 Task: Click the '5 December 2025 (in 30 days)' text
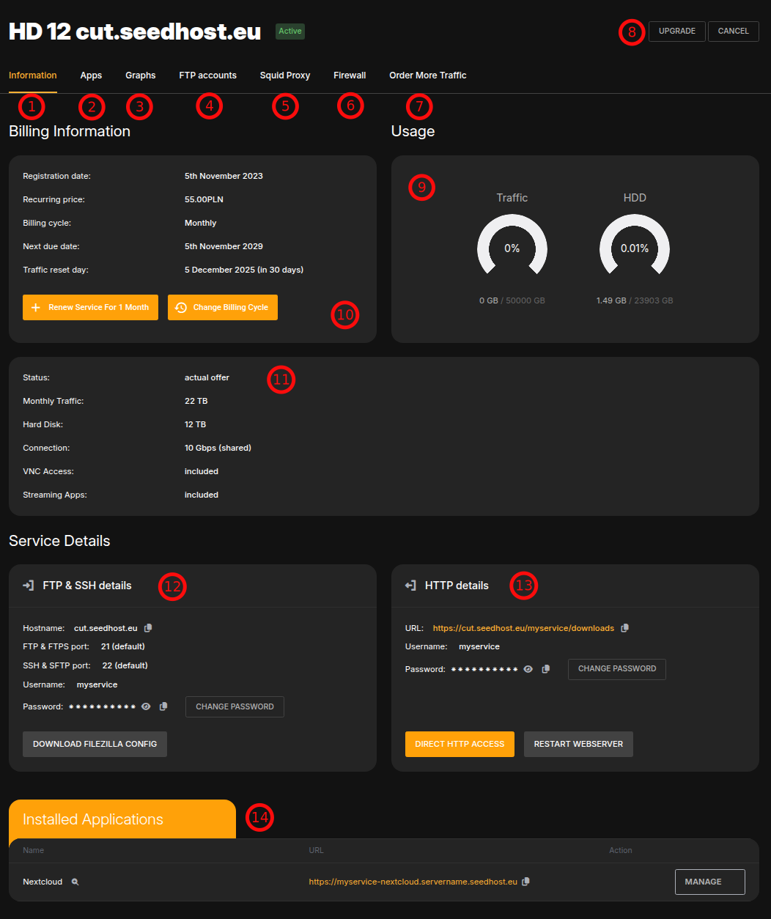click(244, 270)
